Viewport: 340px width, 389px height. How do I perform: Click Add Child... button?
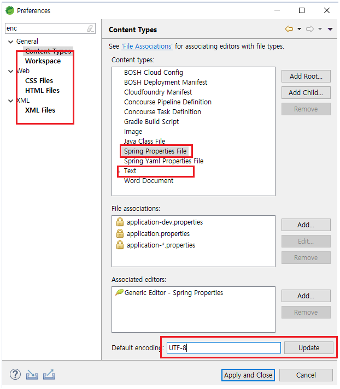(x=306, y=92)
